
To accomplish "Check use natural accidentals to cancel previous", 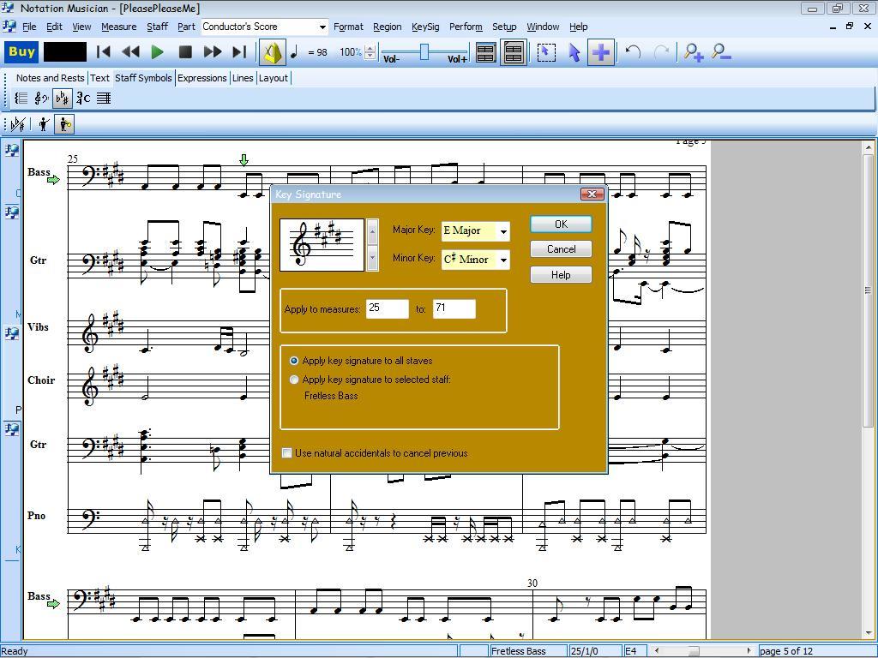I will point(287,453).
